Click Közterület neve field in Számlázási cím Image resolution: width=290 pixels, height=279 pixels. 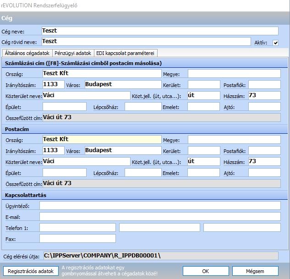(x=87, y=95)
